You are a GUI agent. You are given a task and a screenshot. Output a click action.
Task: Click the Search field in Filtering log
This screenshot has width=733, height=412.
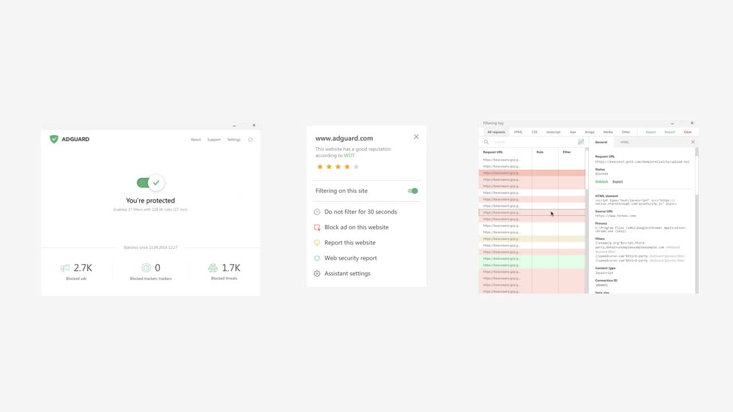pos(533,142)
